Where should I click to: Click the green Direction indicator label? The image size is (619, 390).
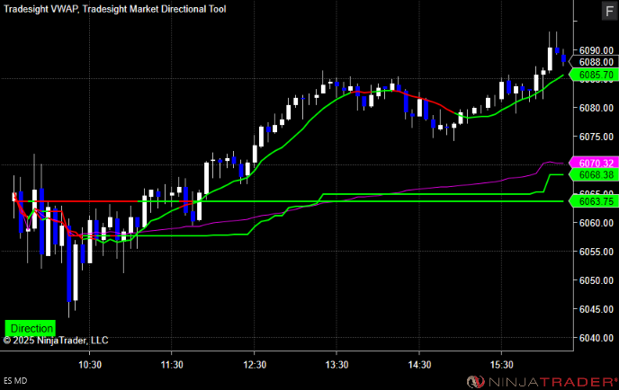31,328
